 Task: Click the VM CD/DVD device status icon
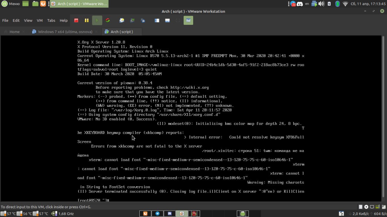[x=366, y=207]
